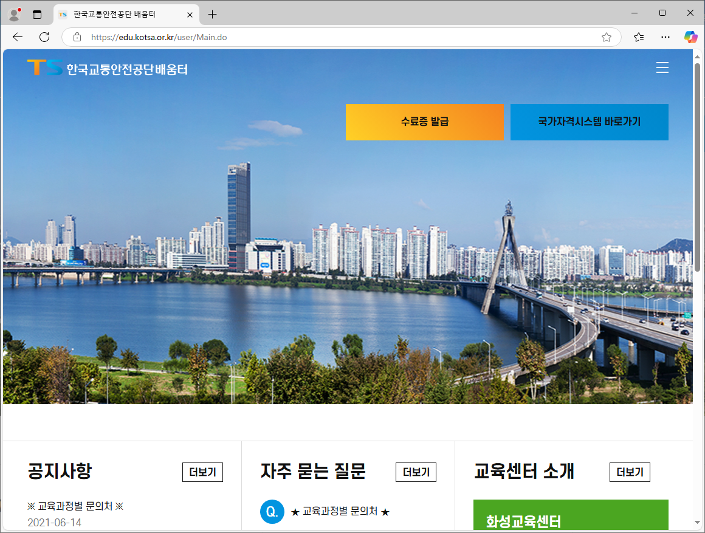Open the browser Copilot icon

click(690, 36)
